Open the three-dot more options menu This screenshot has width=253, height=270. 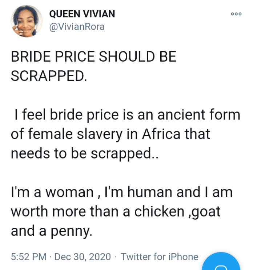click(x=236, y=14)
